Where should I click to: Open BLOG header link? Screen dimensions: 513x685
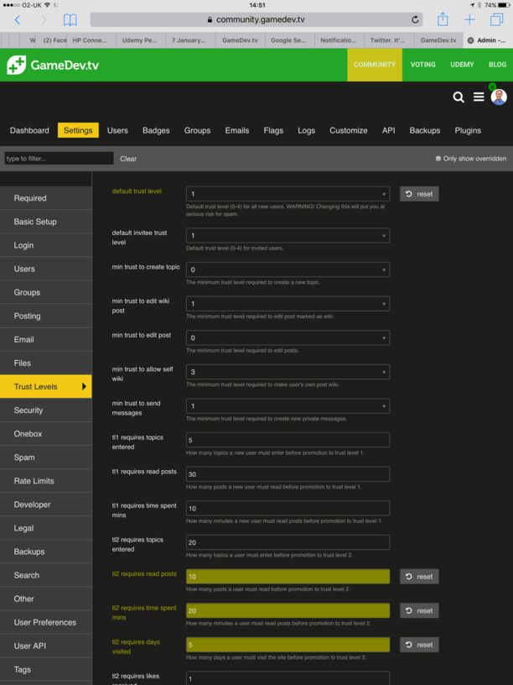pyautogui.click(x=497, y=65)
